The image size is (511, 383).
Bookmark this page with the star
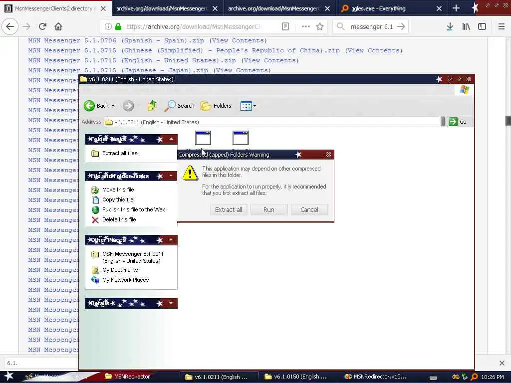[320, 27]
